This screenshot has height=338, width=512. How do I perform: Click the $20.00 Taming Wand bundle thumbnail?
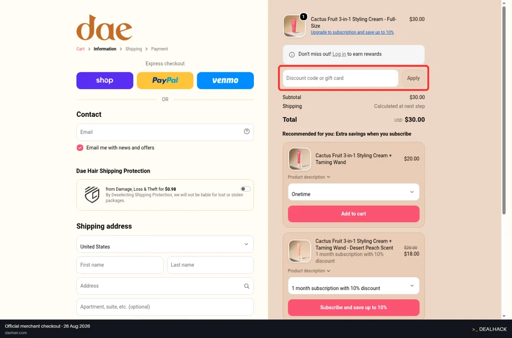pyautogui.click(x=299, y=159)
